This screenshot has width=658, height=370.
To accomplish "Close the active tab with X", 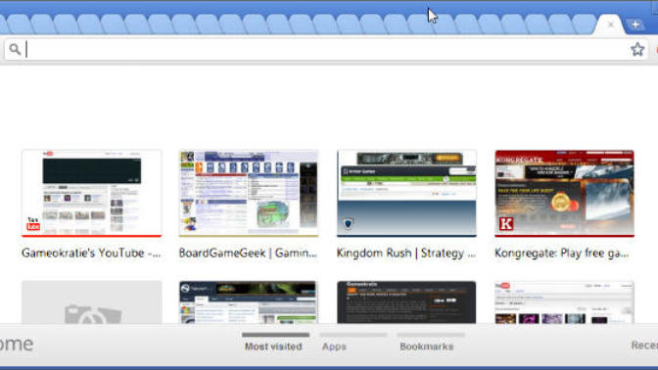I will point(611,24).
